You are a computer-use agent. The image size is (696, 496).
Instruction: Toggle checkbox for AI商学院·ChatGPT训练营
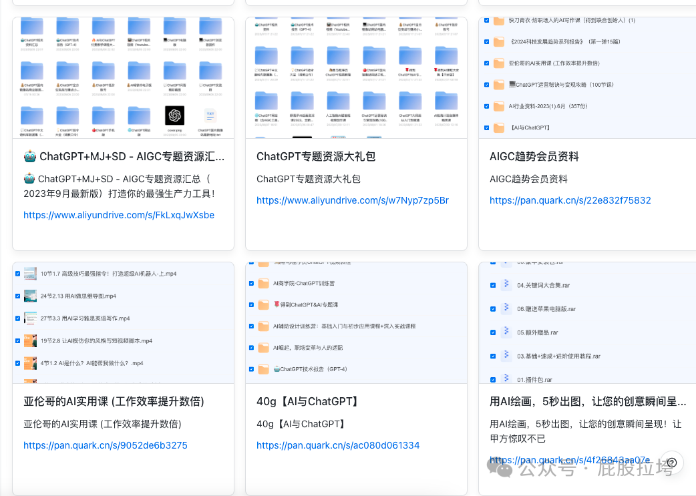[251, 284]
